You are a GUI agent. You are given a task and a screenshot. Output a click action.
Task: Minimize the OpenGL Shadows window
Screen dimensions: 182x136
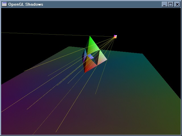tap(165, 4)
